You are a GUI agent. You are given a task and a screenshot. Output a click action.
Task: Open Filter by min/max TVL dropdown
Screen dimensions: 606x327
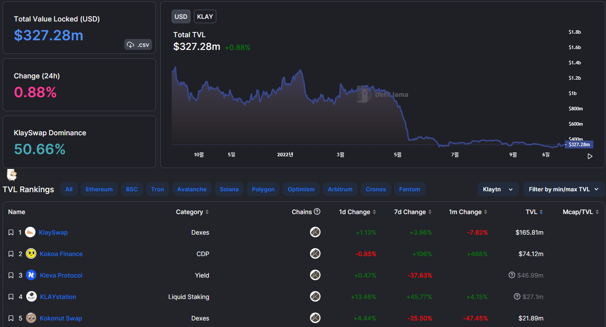click(x=564, y=190)
